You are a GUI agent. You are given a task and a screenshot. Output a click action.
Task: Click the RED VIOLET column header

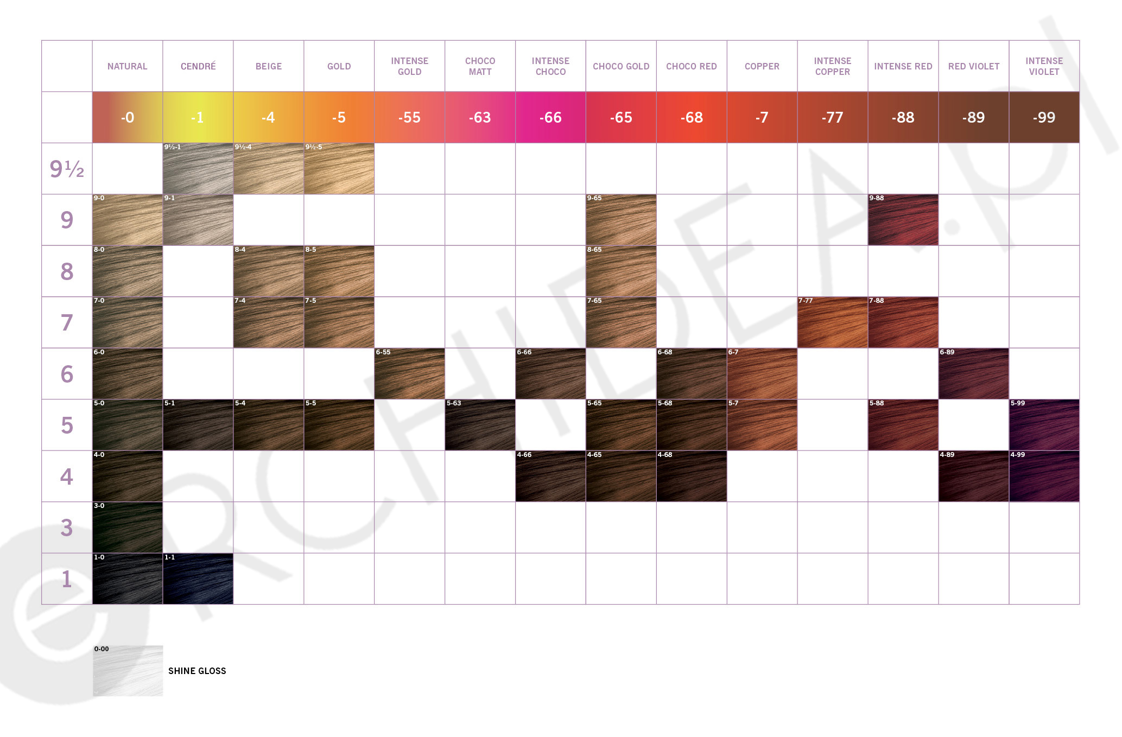(974, 66)
